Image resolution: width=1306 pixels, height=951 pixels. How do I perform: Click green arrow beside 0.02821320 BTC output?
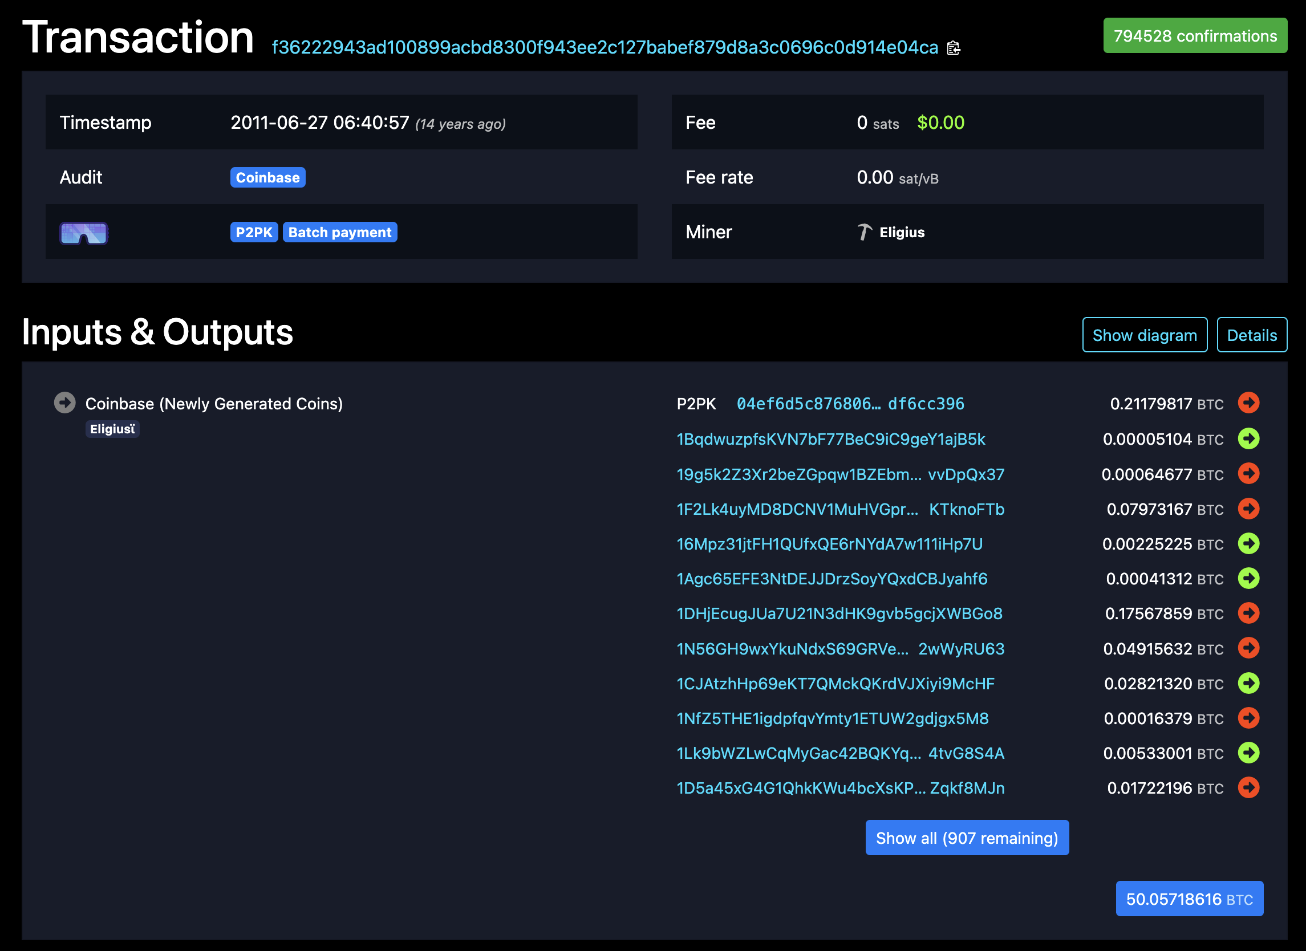1248,683
